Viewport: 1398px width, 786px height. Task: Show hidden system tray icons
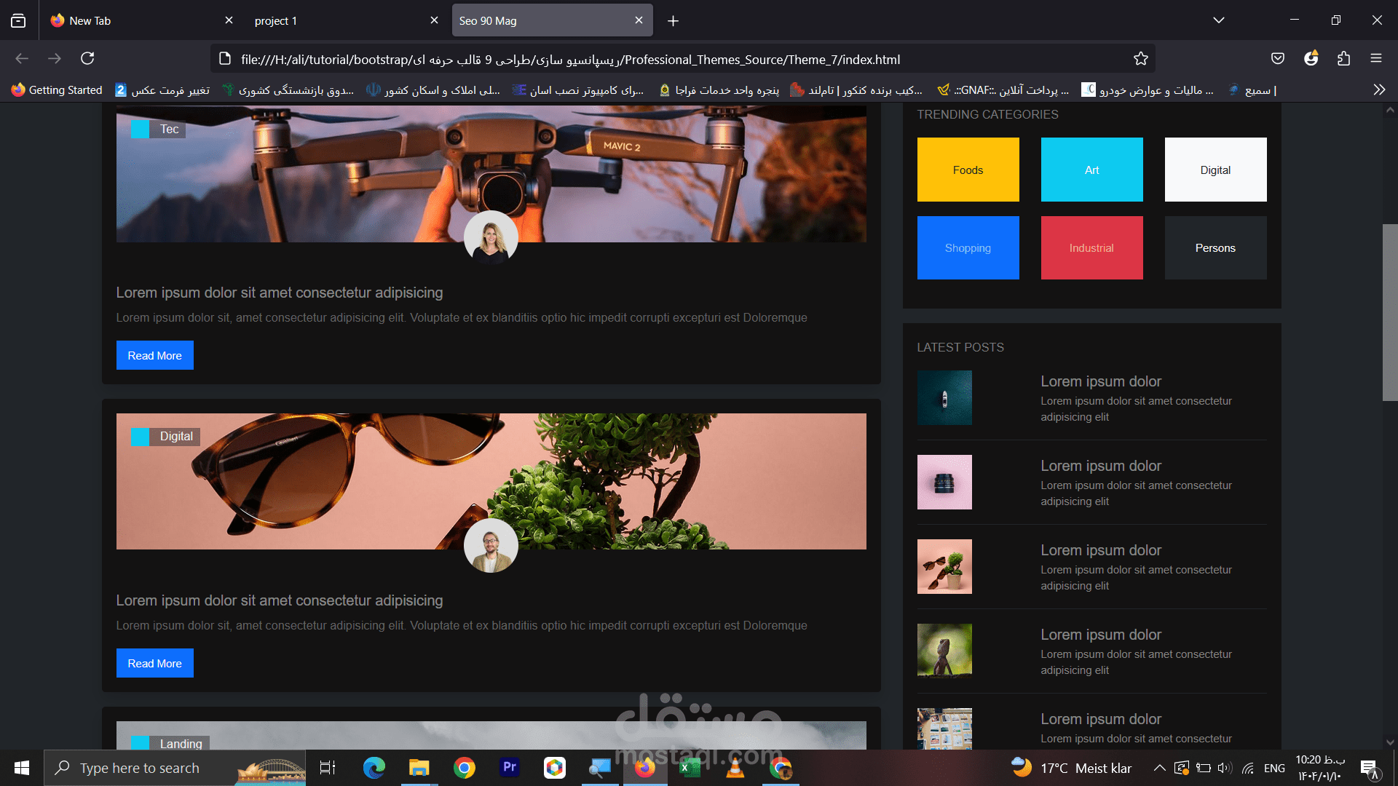click(1160, 768)
